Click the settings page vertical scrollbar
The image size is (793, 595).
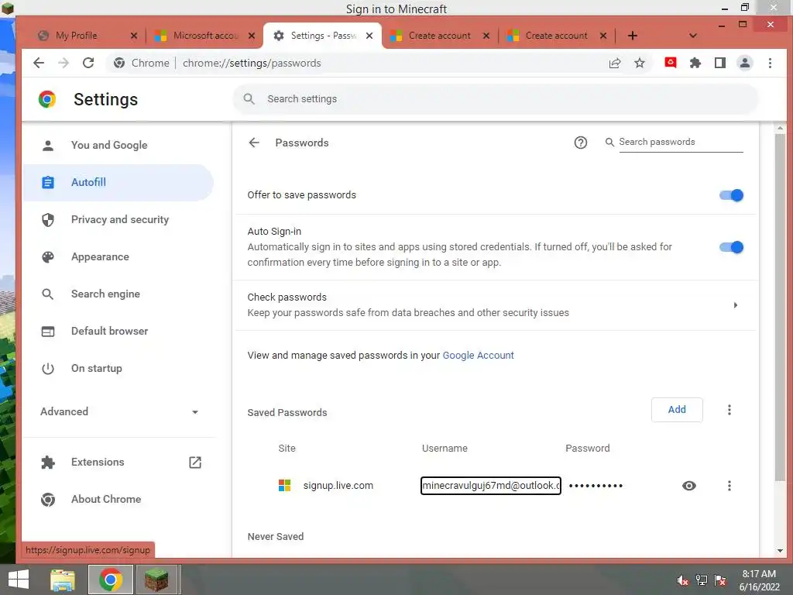[x=780, y=308]
